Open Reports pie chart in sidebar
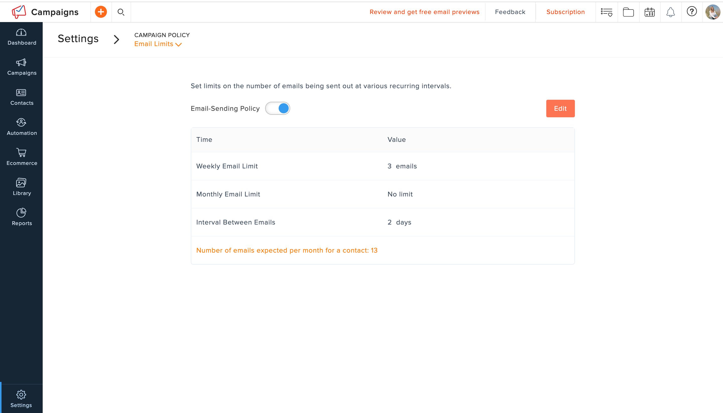 point(22,217)
